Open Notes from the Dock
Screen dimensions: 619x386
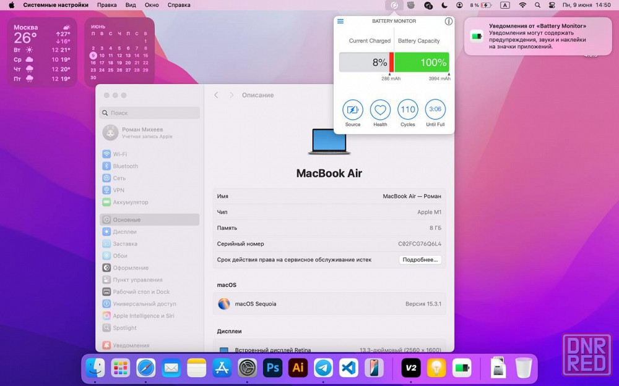click(197, 368)
